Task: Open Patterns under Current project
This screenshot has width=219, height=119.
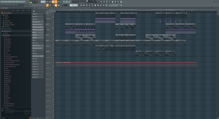Action: tap(6, 17)
